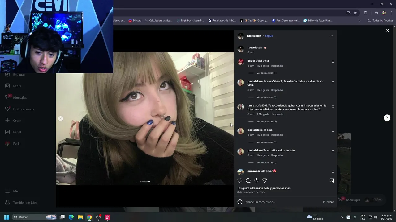
Task: Open the Editor de fotos Pixlr bookmark
Action: coord(318,21)
